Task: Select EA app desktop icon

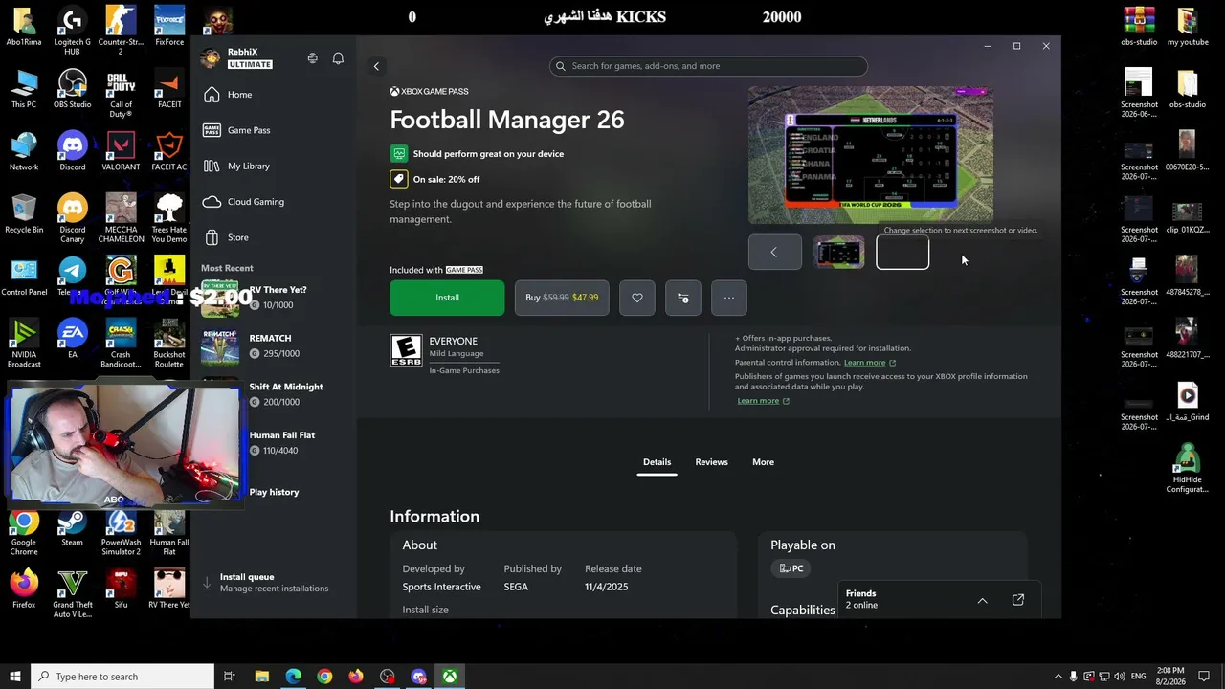Action: coord(73,340)
